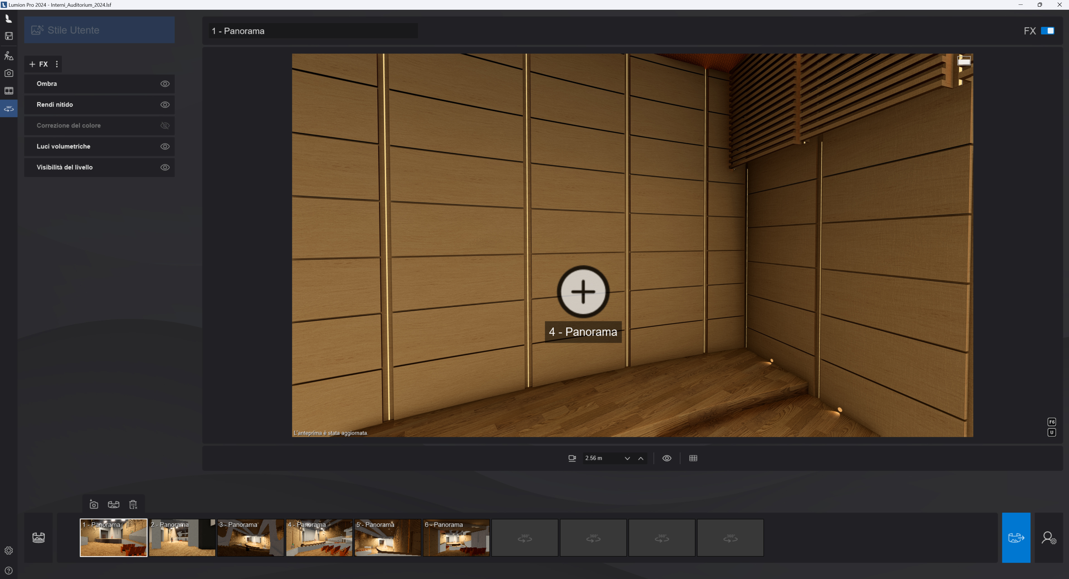Toggle the eye icon below the preview
This screenshot has height=579, width=1069.
(666, 458)
